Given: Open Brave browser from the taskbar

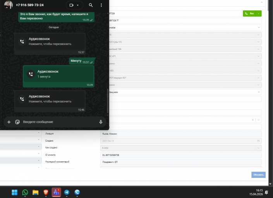Looking at the screenshot, I should tap(46, 193).
